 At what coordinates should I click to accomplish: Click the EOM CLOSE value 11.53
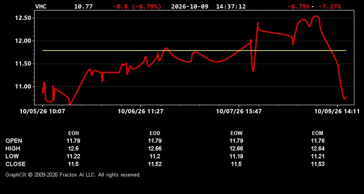[x=317, y=164]
